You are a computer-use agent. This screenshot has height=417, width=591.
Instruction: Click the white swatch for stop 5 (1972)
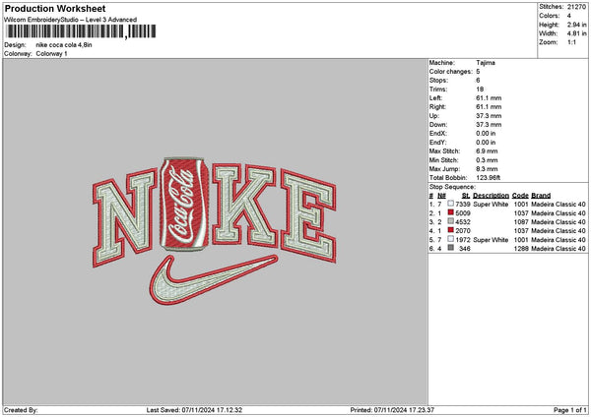point(450,239)
